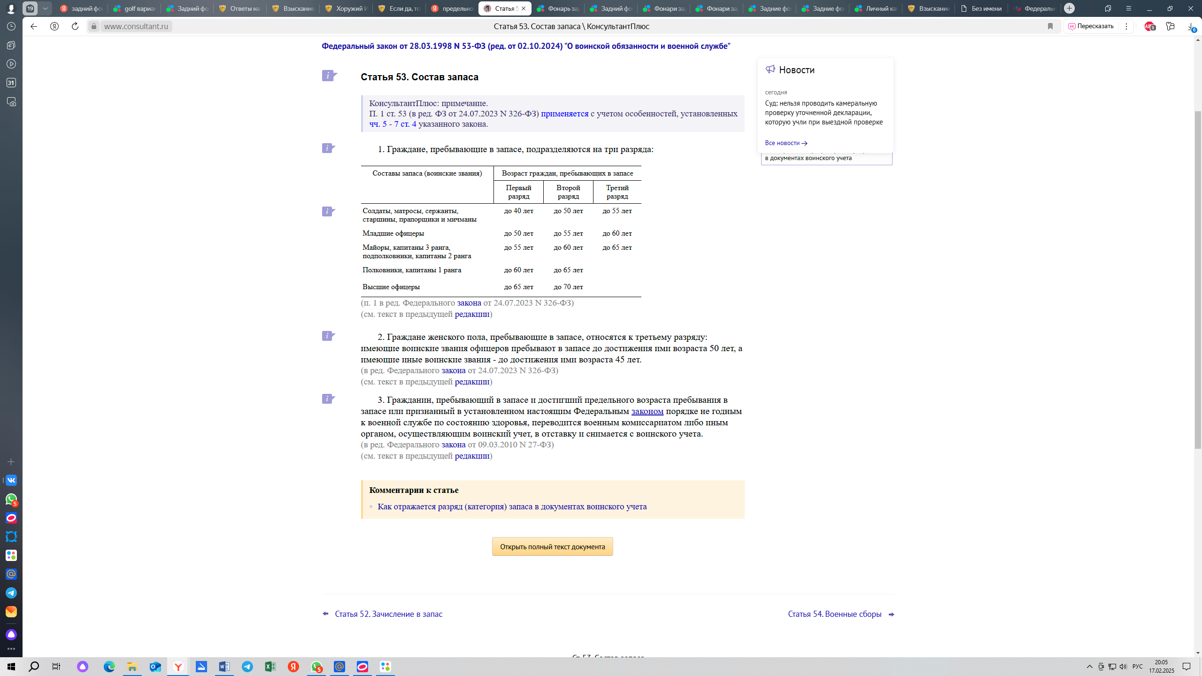Open the 'применяется' link in note
The width and height of the screenshot is (1202, 676).
tap(564, 114)
